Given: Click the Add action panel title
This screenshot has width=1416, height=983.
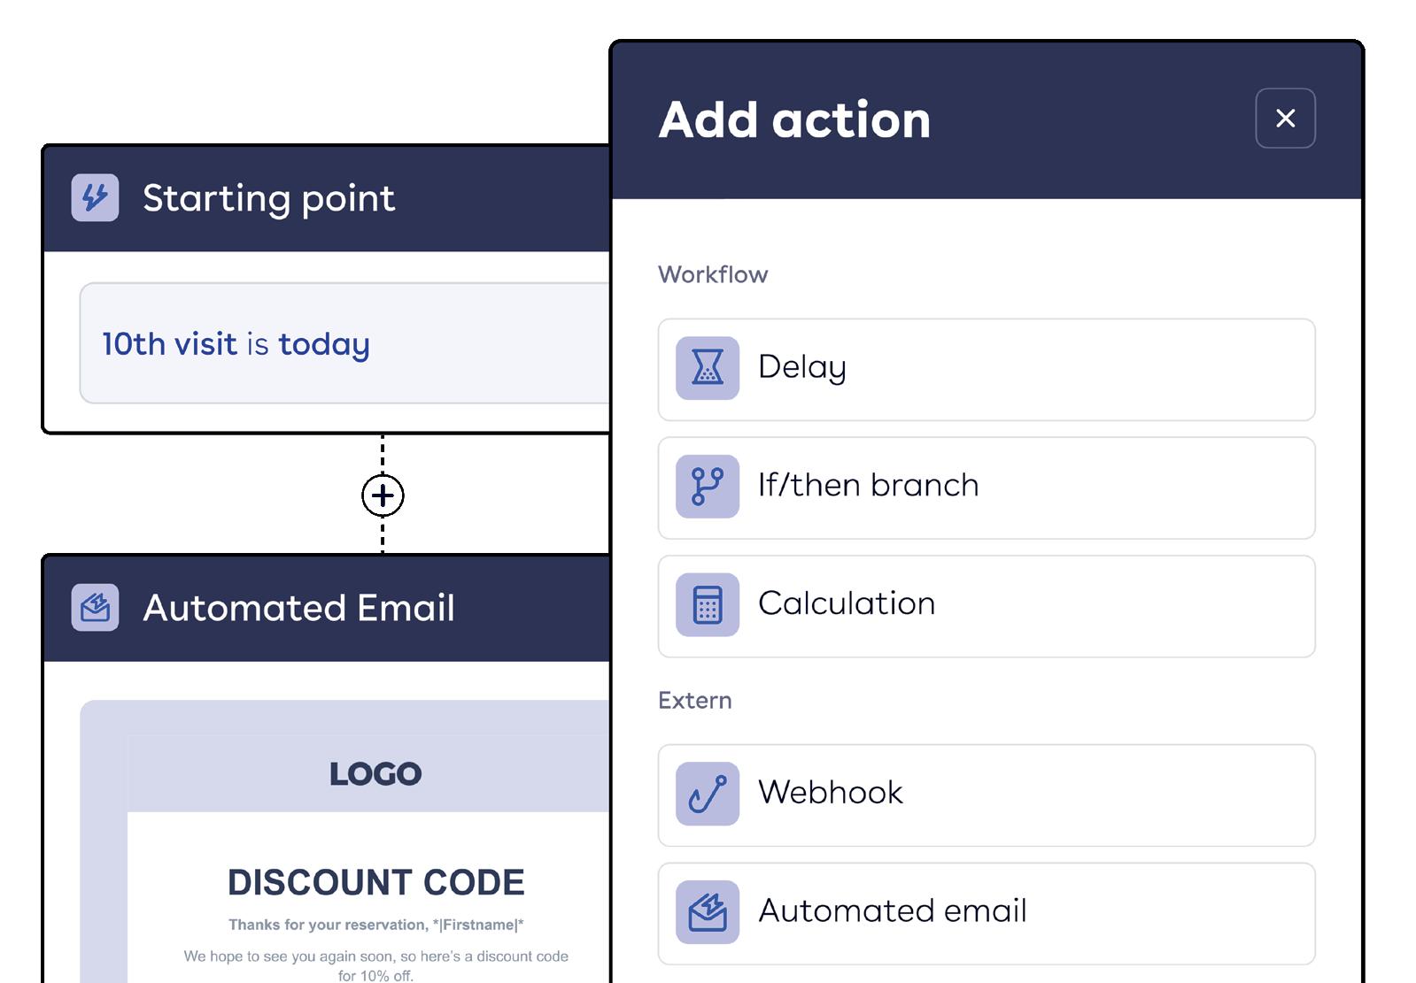Looking at the screenshot, I should (x=794, y=120).
